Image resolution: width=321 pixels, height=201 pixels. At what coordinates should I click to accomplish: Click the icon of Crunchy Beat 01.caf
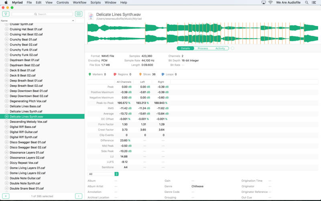coord(6,39)
